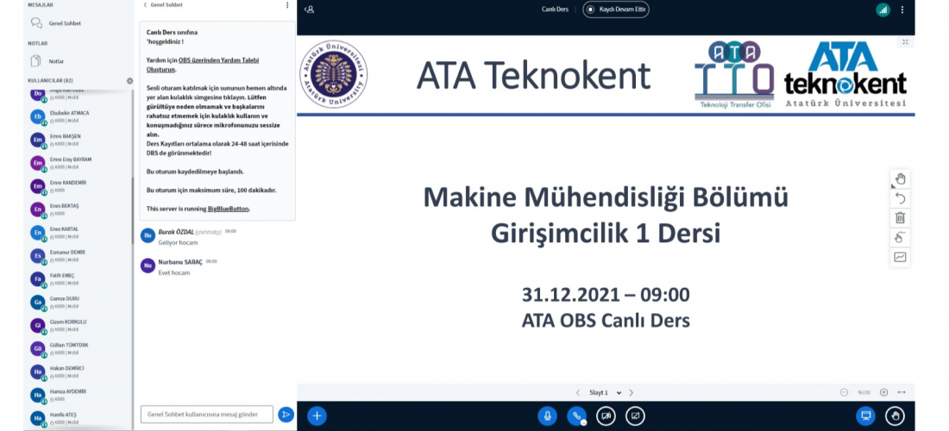The height and width of the screenshot is (431, 949).
Task: Select user Enes BEKTAŞ
Action: pyautogui.click(x=79, y=209)
